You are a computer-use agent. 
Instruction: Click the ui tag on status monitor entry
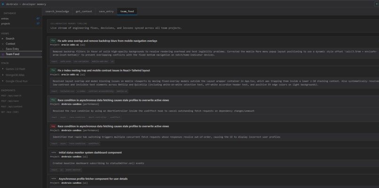click(62, 170)
